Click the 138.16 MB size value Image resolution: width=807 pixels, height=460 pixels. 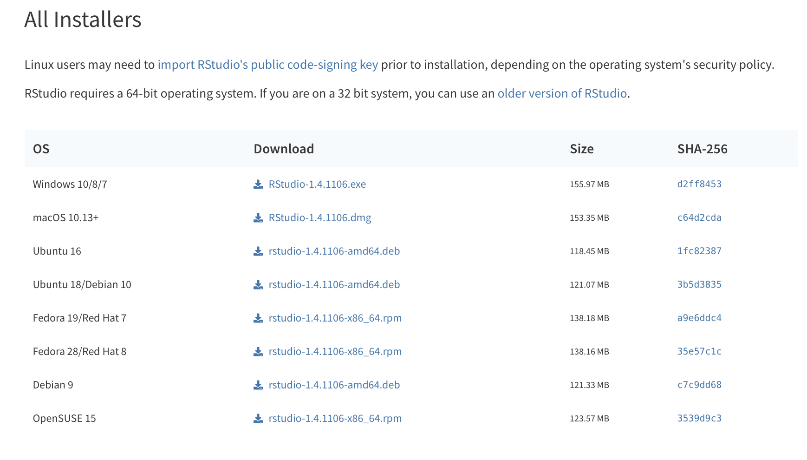[589, 352]
